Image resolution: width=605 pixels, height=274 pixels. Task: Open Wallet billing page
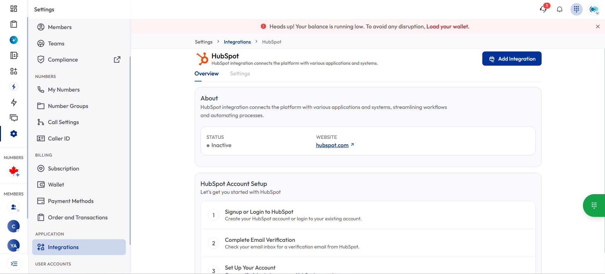click(79, 185)
